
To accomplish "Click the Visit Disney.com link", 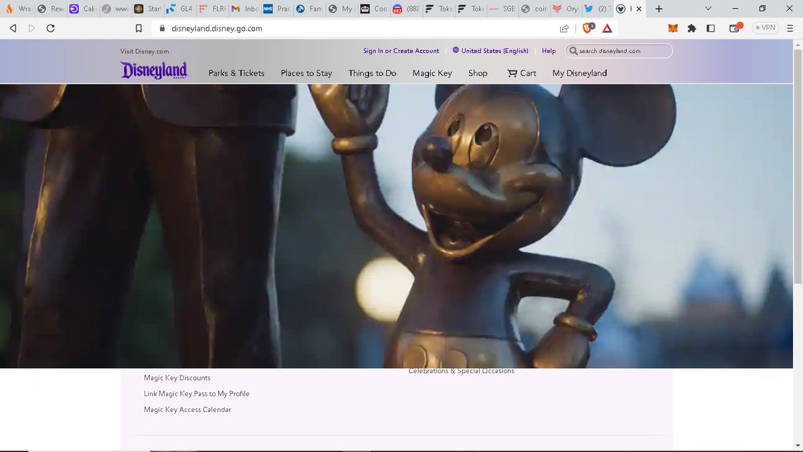I will pyautogui.click(x=145, y=51).
